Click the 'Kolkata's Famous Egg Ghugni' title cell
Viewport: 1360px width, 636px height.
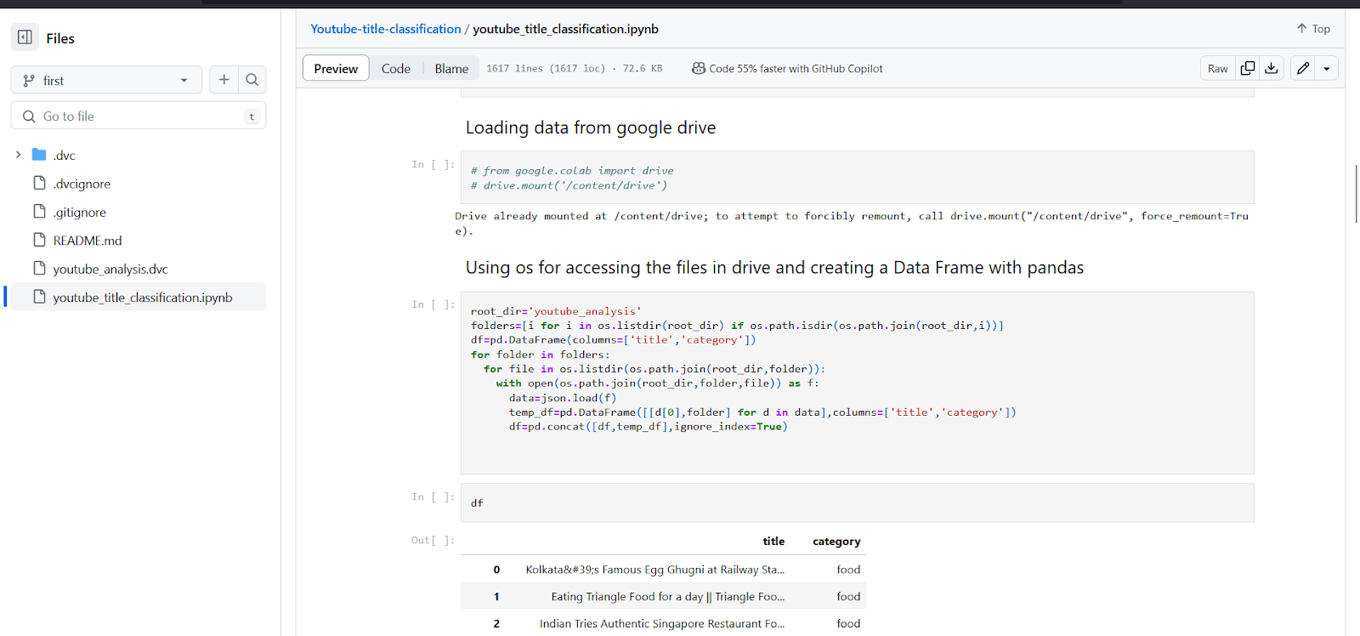pos(655,570)
